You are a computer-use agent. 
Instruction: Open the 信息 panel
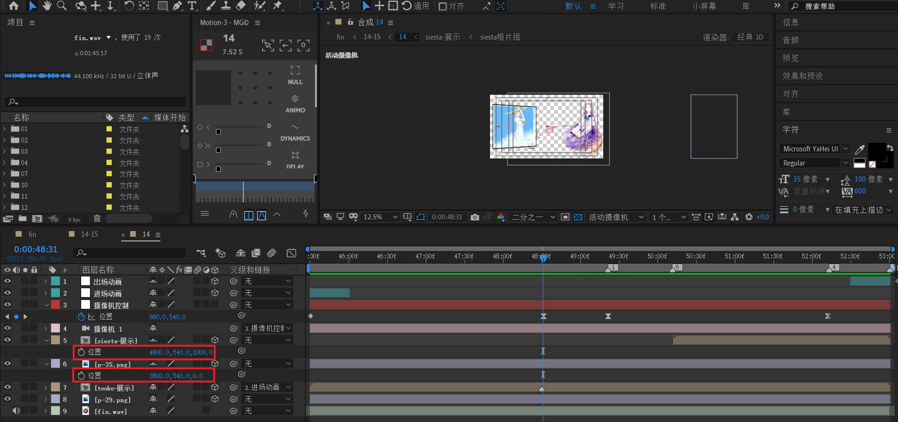790,22
